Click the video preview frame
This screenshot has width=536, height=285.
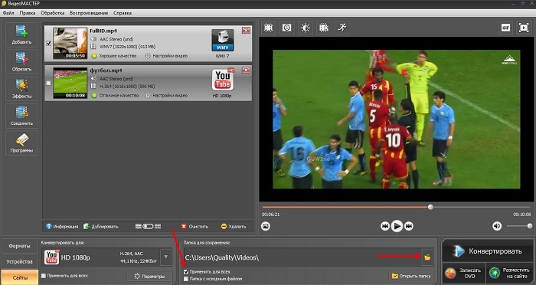click(397, 119)
